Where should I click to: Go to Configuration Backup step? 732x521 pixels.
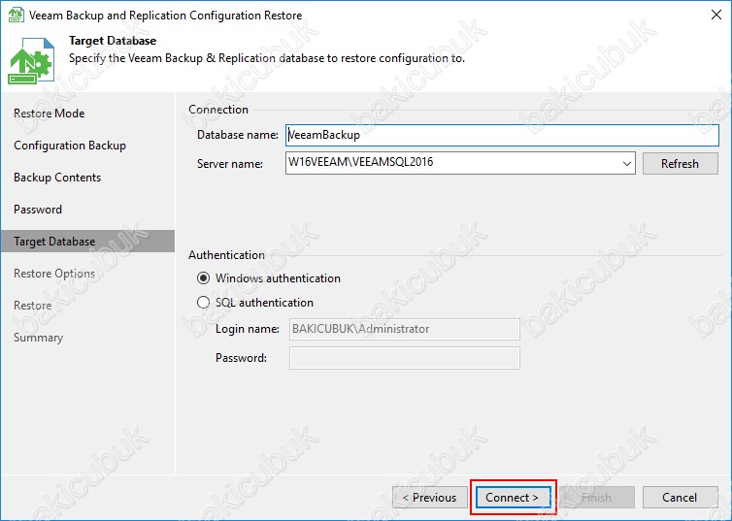pyautogui.click(x=70, y=146)
